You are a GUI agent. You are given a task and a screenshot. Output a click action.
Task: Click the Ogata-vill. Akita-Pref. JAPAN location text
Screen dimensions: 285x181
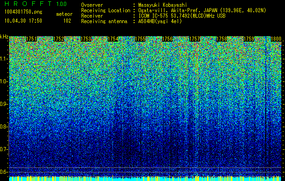pos(202,10)
